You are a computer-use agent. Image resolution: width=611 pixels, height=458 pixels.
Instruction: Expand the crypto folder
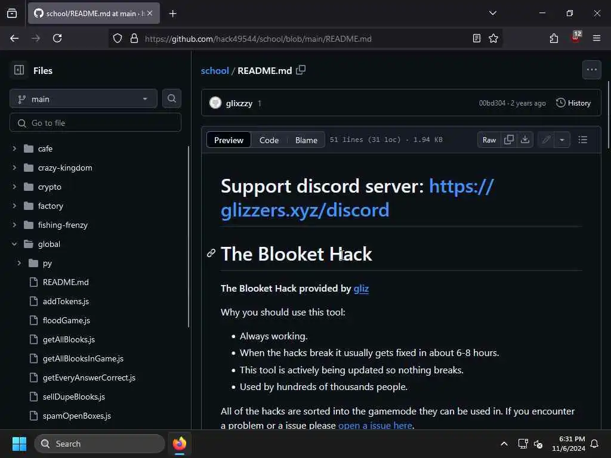(x=14, y=187)
